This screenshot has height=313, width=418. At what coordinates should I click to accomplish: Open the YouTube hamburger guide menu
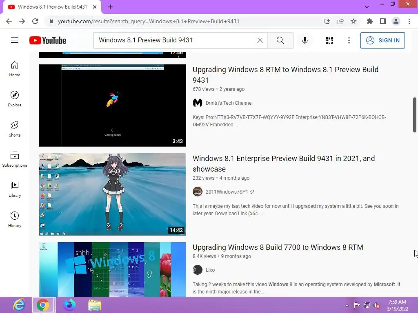[15, 40]
